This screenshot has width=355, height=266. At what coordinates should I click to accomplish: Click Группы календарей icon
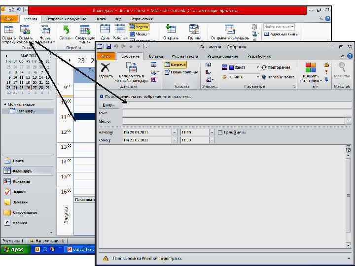(194, 33)
